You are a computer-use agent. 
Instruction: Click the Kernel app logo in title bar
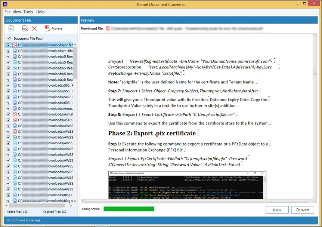click(x=5, y=4)
